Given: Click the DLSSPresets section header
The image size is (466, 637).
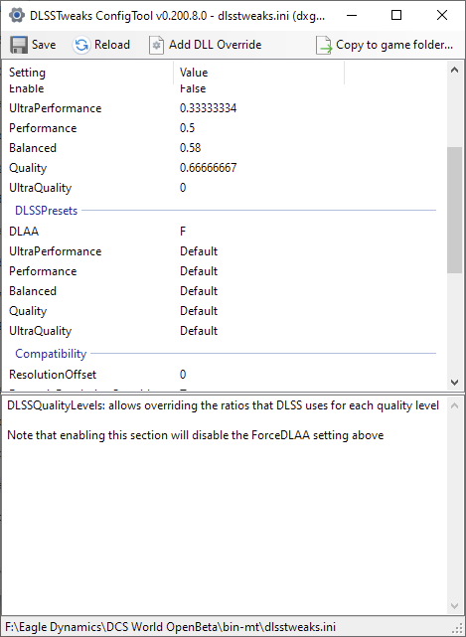Looking at the screenshot, I should coord(47,211).
